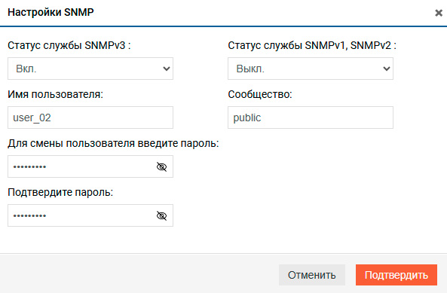Click the Имя пользователя field with user_02

pyautogui.click(x=90, y=118)
